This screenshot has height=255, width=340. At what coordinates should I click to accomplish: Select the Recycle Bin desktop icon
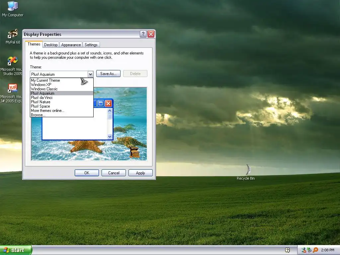246,172
